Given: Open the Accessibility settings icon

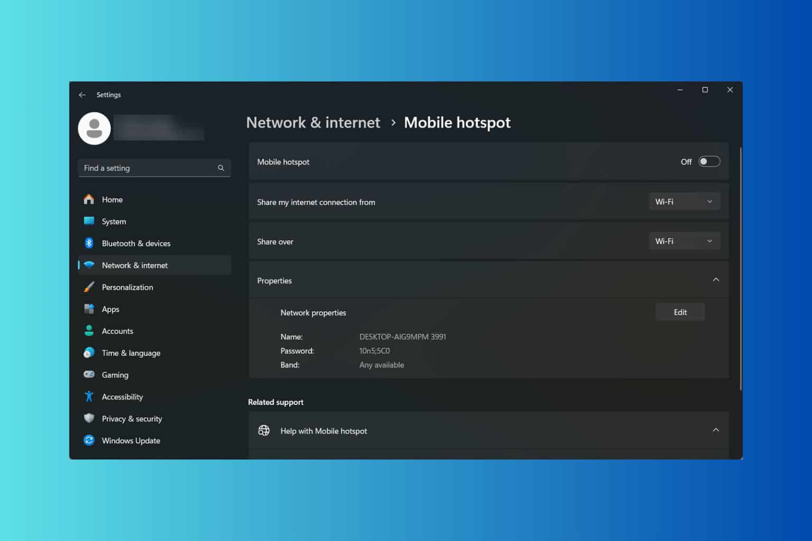Looking at the screenshot, I should [x=89, y=396].
